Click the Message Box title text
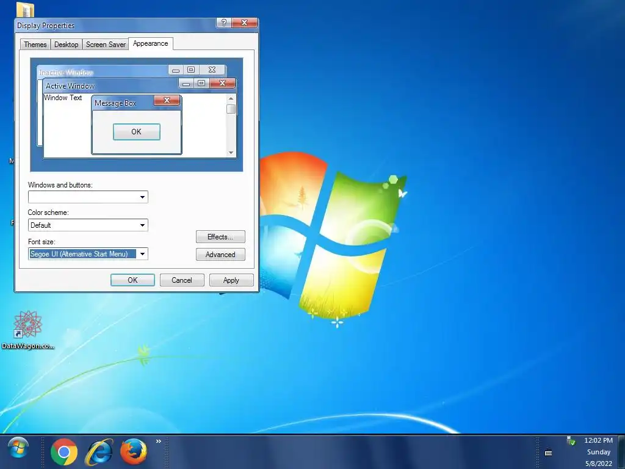 [115, 103]
